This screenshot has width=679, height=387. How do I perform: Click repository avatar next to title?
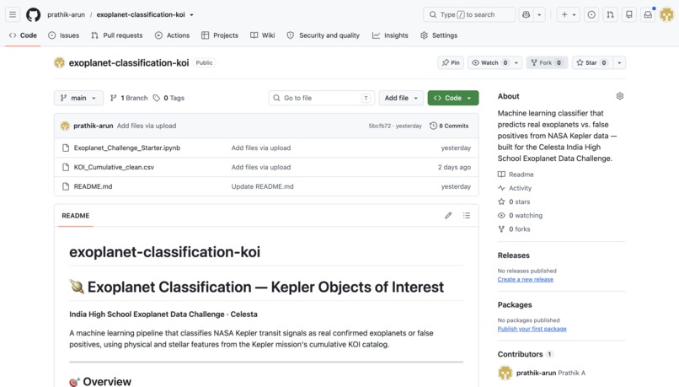point(59,63)
